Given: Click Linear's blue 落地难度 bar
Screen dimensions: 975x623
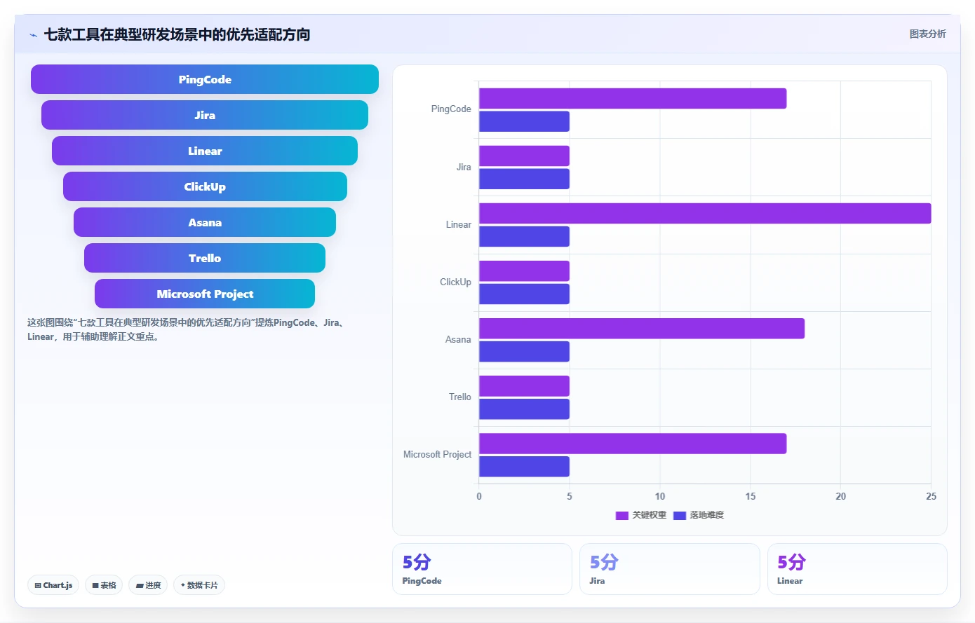Looking at the screenshot, I should (x=524, y=236).
